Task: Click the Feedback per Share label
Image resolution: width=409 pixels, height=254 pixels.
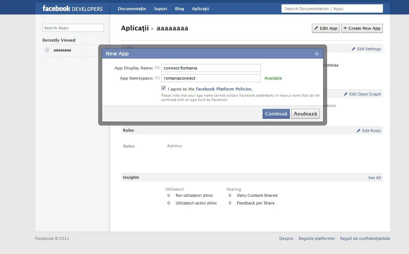Action: [x=256, y=203]
